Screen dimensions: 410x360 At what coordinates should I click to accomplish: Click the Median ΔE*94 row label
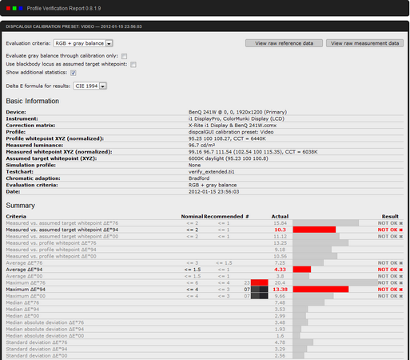(x=22, y=310)
